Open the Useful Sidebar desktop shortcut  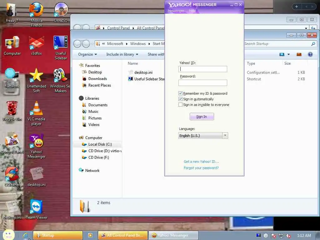pos(61,47)
